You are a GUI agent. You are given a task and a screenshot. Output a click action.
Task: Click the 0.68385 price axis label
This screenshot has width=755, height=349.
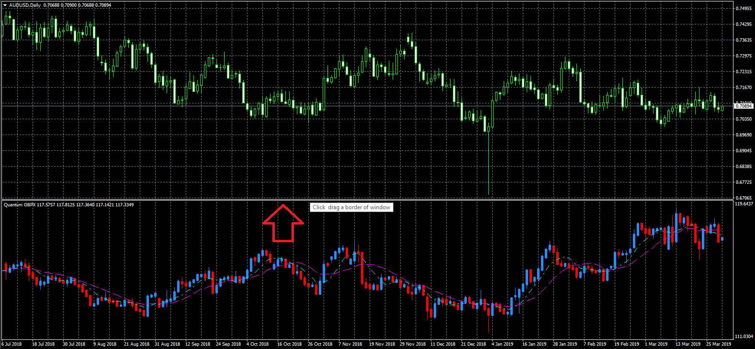(744, 167)
